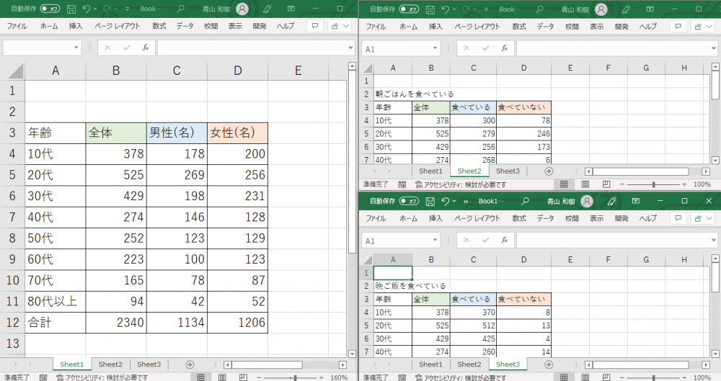The width and height of the screenshot is (721, 381).
Task: Expand formula bar in bottom-right window
Action: click(714, 240)
